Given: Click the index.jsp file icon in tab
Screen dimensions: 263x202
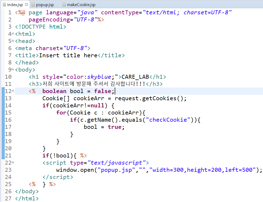Looking at the screenshot, I should 4,5.
